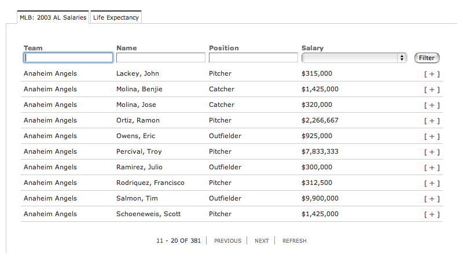
Task: Click the REFRESH link
Action: coord(295,241)
